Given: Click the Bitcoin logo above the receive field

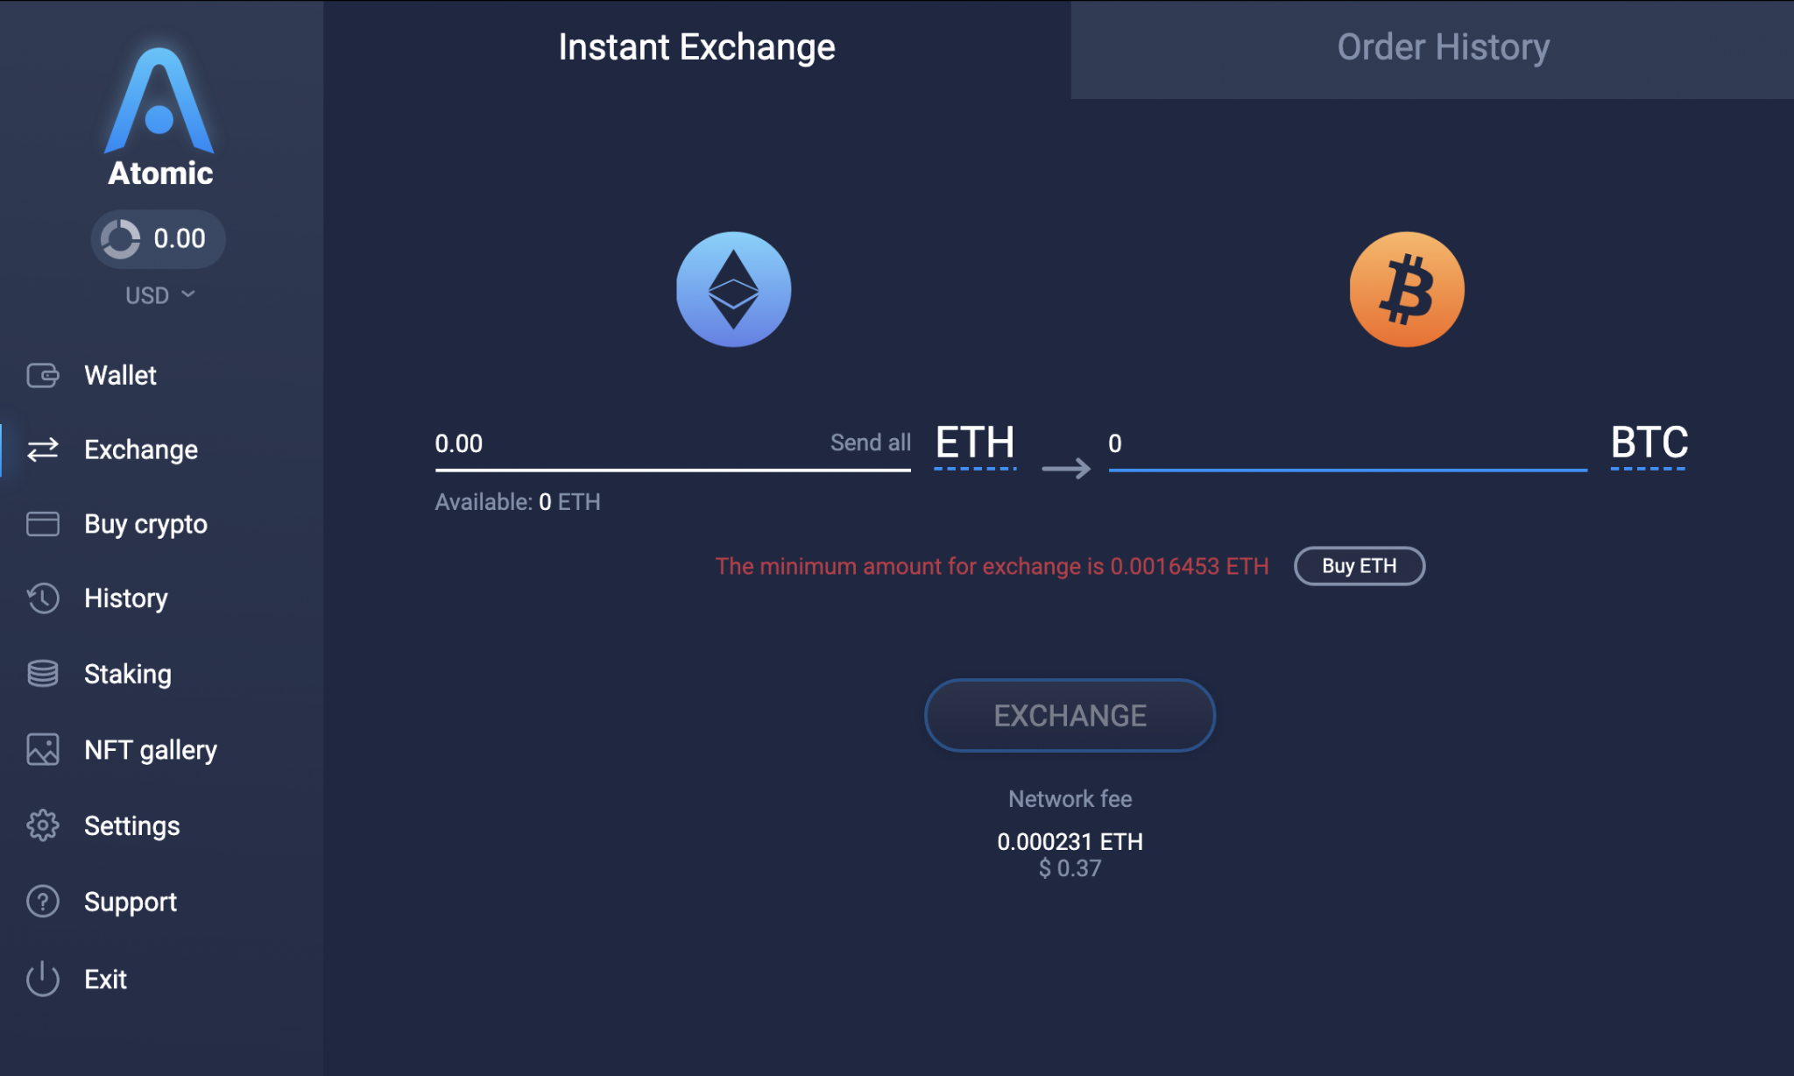Looking at the screenshot, I should 1407,291.
